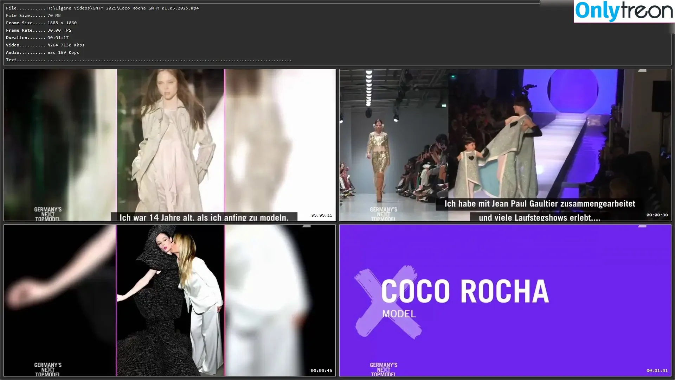This screenshot has width=675, height=380.
Task: Click the frame rate value 30,00 FPS
Action: 59,30
